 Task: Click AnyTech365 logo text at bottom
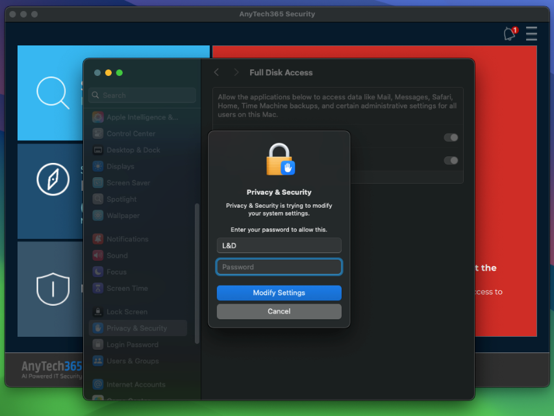[x=51, y=366]
